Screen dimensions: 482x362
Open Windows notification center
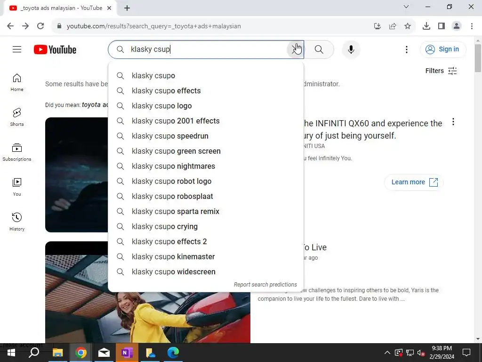click(466, 353)
